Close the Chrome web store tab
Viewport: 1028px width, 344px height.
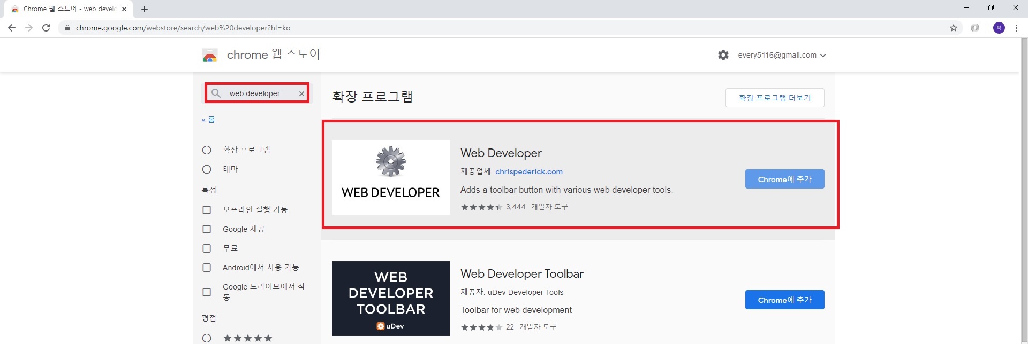[124, 9]
